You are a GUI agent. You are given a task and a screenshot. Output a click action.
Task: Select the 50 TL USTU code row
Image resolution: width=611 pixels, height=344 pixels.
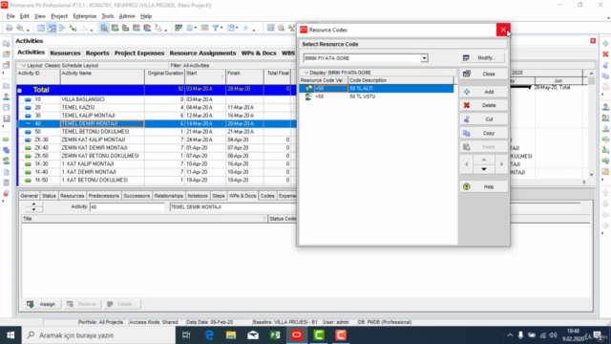376,97
